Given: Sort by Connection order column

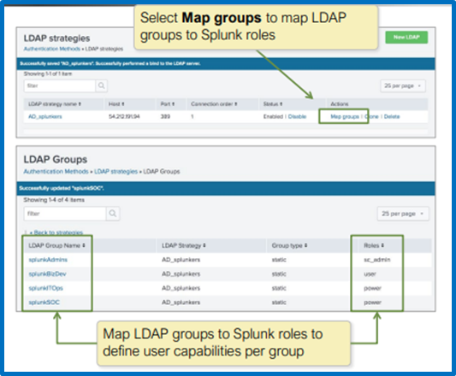Looking at the screenshot, I should (x=214, y=104).
